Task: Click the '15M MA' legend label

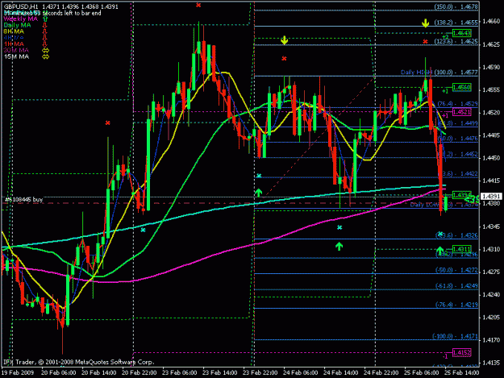Action: [x=16, y=56]
